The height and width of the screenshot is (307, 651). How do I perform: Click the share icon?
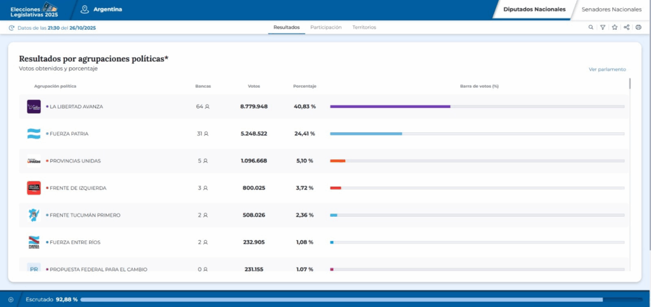point(626,27)
